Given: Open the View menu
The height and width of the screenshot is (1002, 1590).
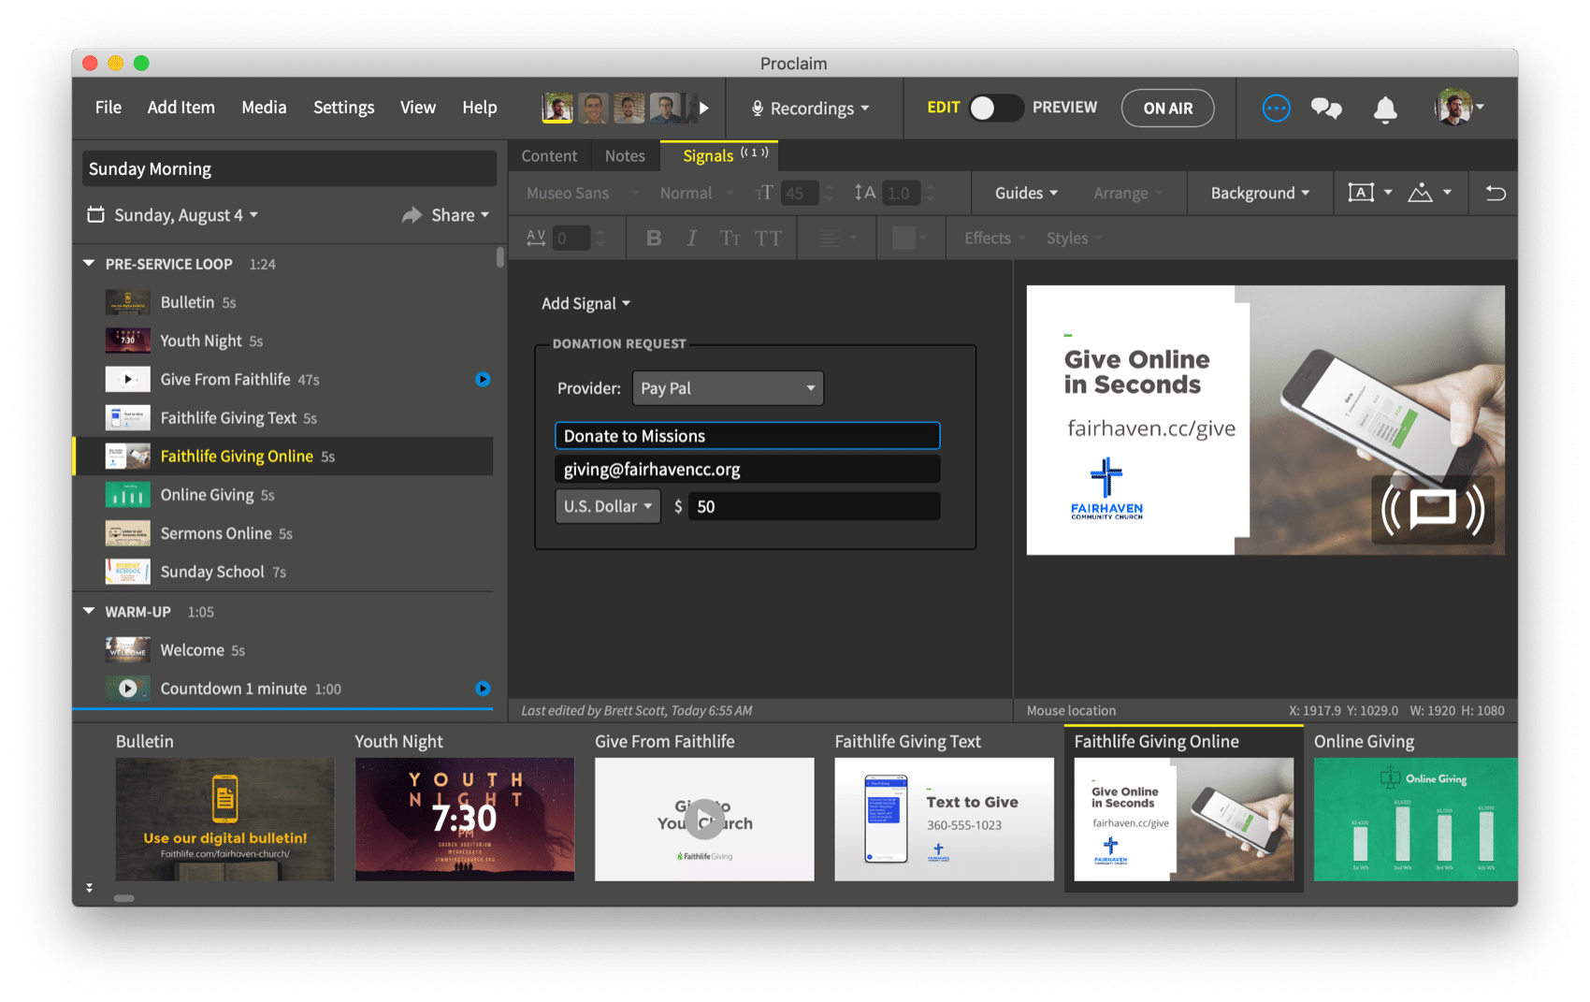Looking at the screenshot, I should pyautogui.click(x=418, y=108).
